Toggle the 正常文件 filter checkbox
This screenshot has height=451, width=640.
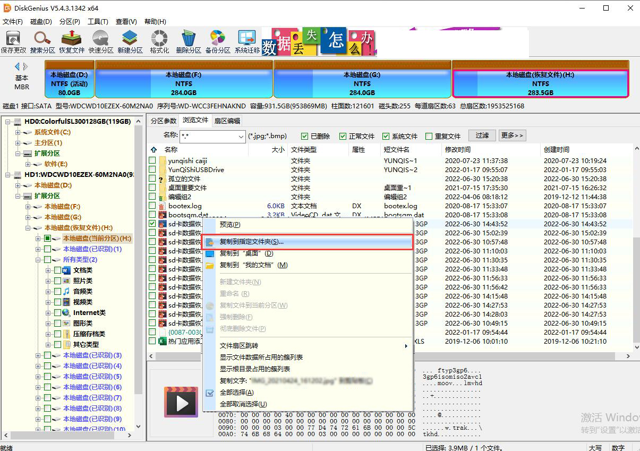click(343, 136)
